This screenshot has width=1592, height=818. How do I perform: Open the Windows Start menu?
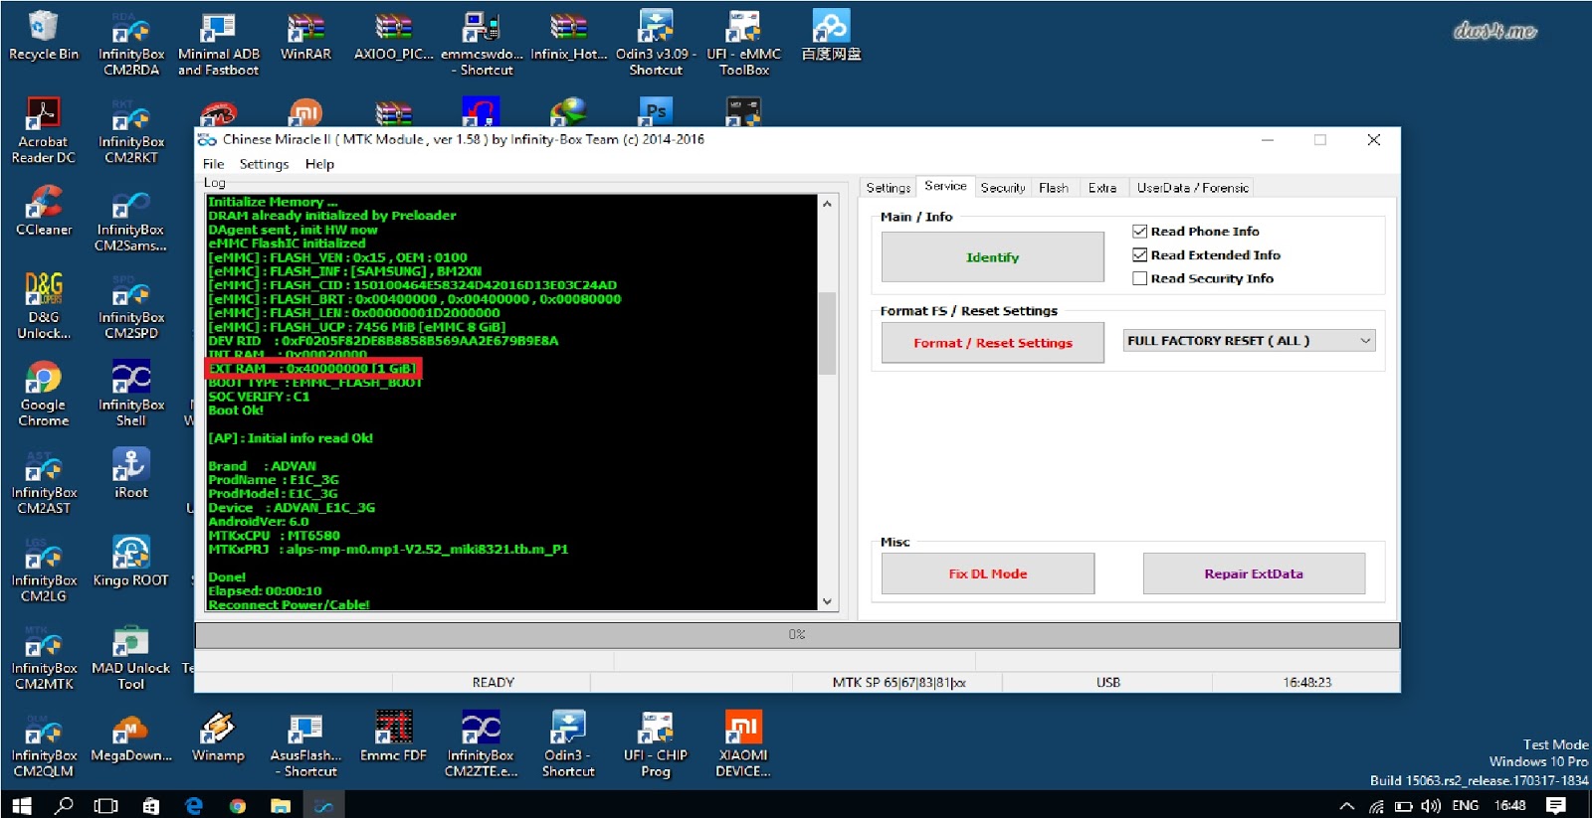coord(20,805)
